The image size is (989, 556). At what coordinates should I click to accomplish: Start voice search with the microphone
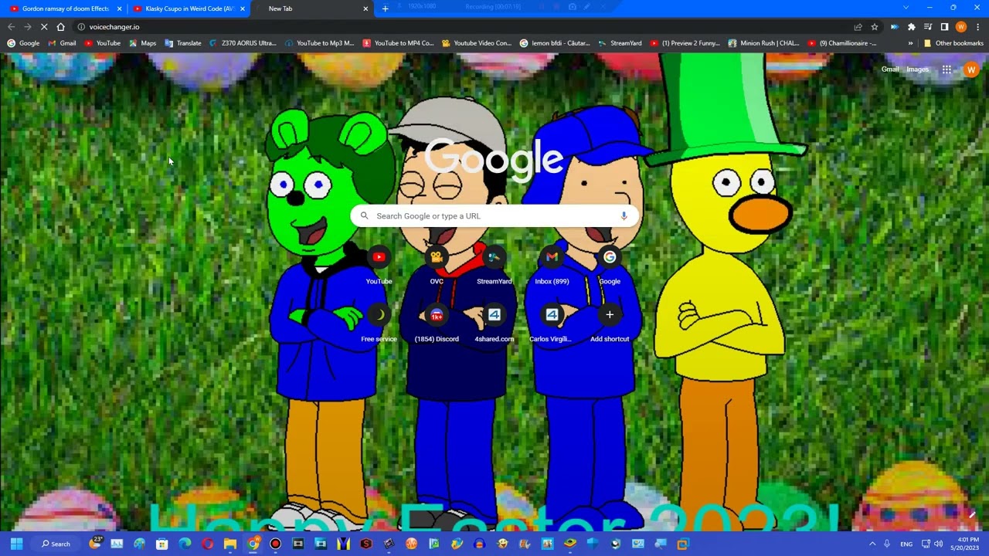click(624, 216)
